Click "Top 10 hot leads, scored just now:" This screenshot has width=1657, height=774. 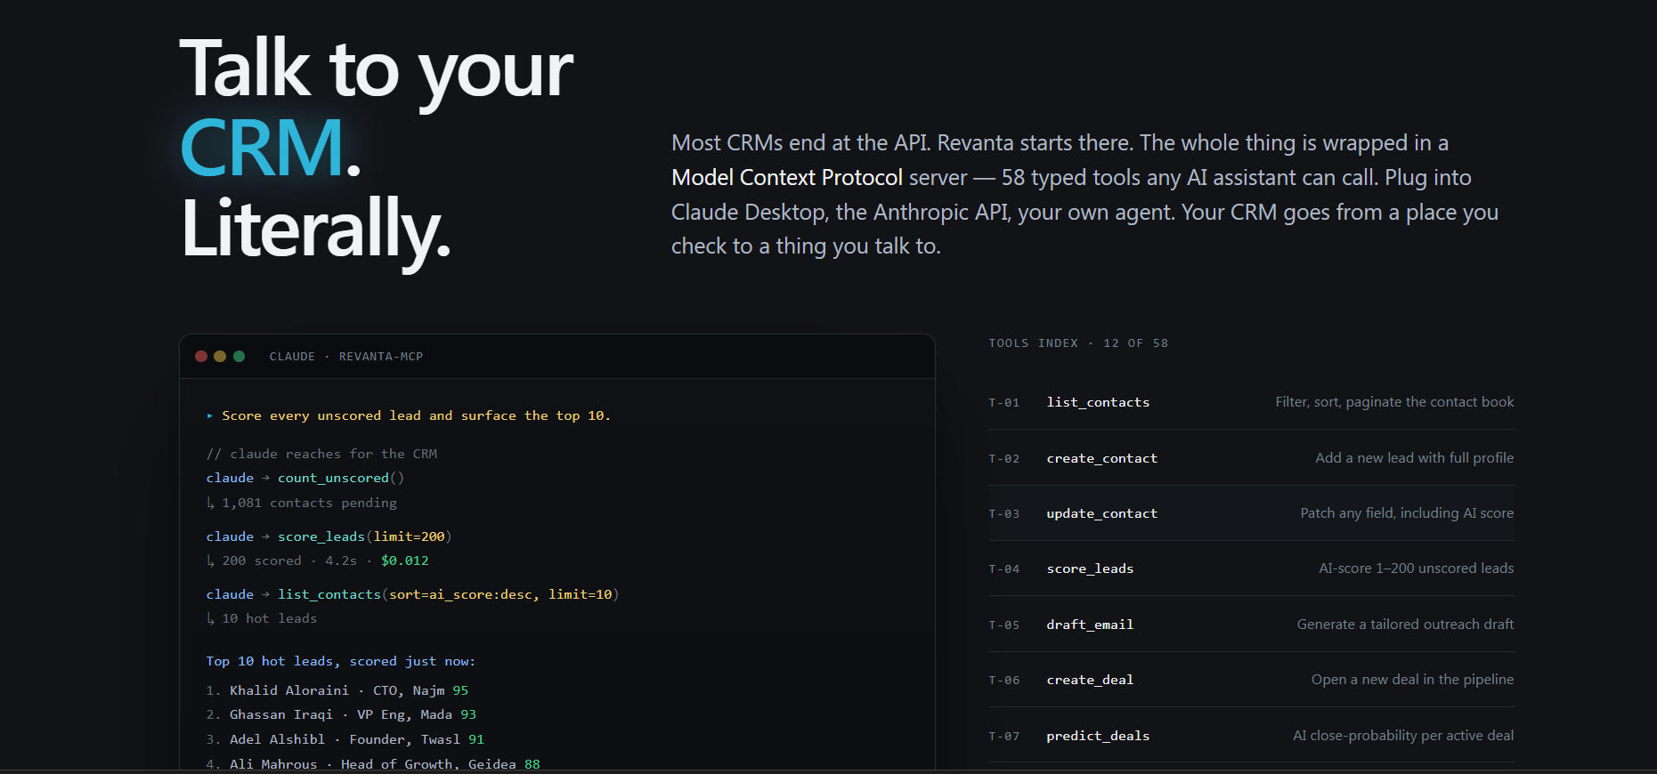[341, 661]
